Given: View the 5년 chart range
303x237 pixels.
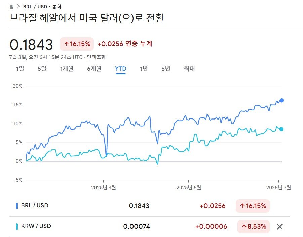Looking at the screenshot, I should point(166,69).
